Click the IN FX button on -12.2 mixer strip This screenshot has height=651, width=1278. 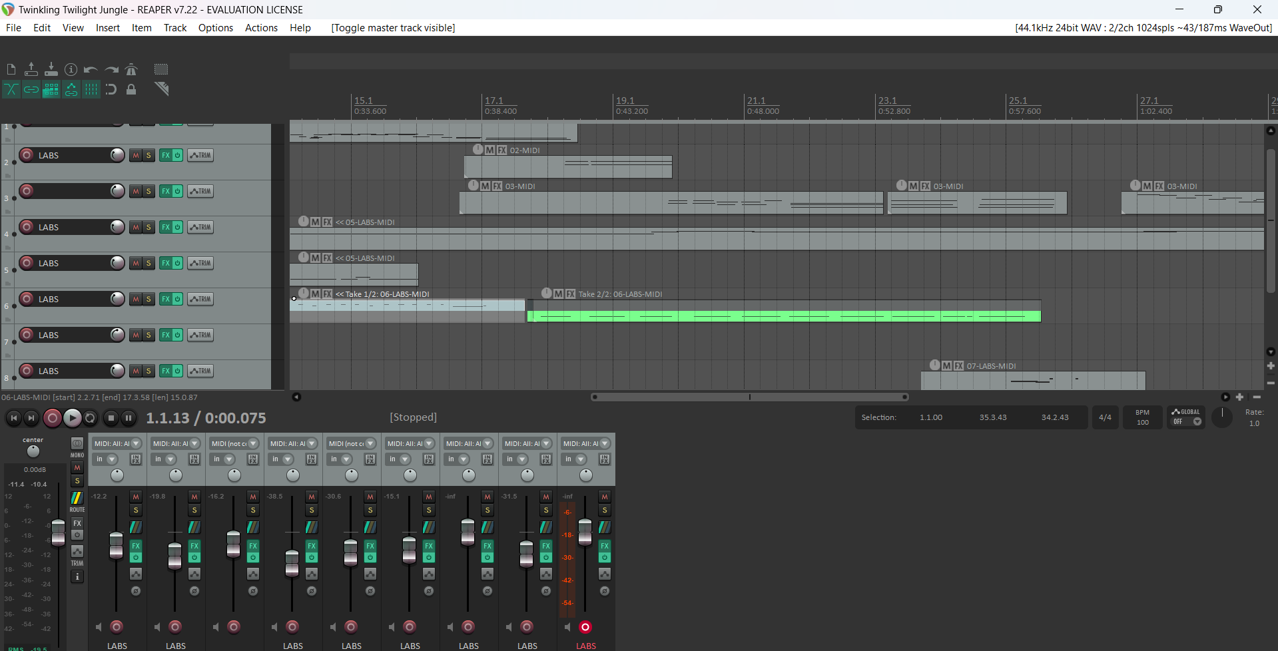136,459
